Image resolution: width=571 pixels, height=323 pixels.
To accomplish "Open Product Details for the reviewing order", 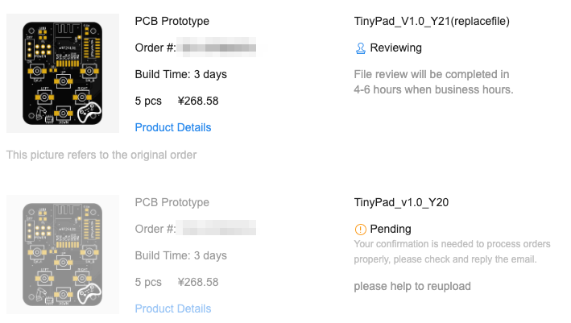I will [x=172, y=127].
